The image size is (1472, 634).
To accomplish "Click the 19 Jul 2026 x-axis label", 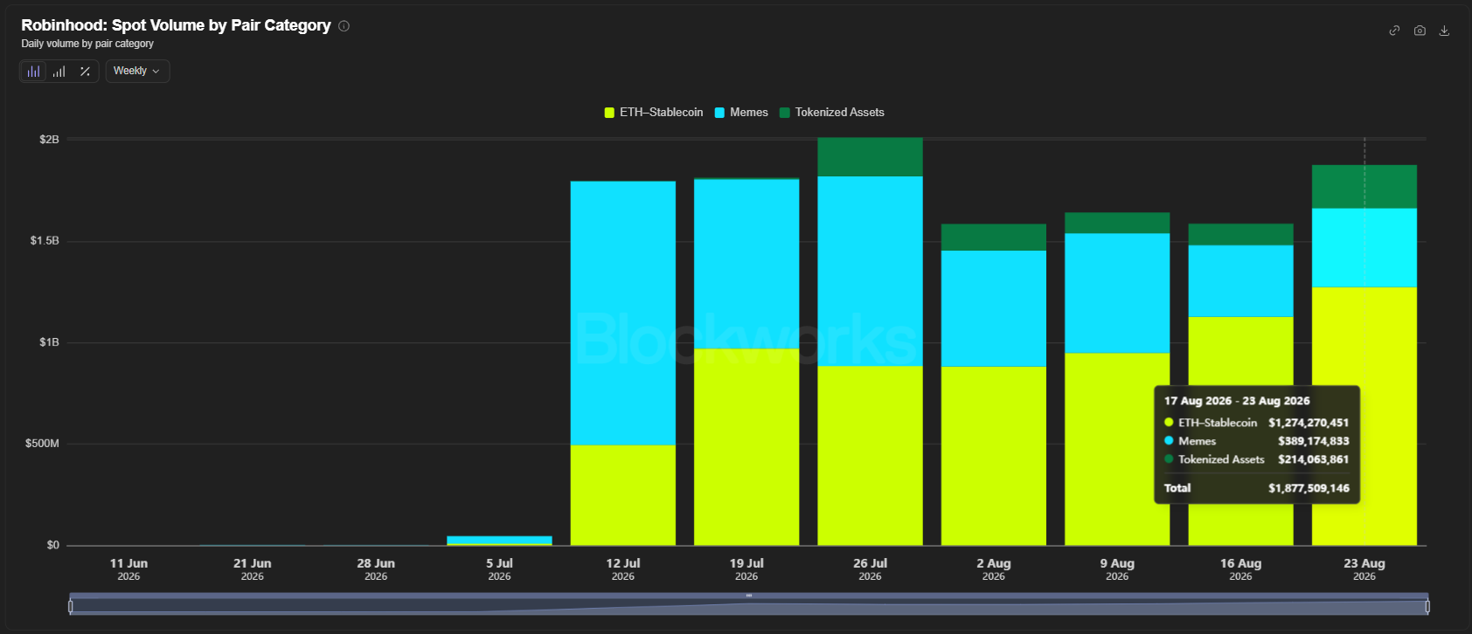I will coord(746,569).
